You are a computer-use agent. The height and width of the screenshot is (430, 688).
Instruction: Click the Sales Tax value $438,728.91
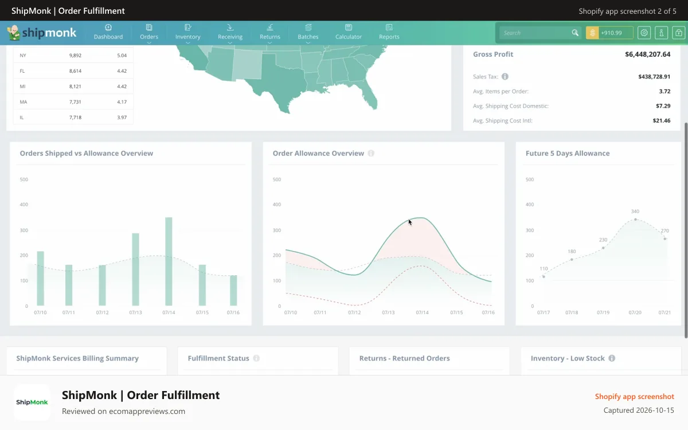coord(654,76)
